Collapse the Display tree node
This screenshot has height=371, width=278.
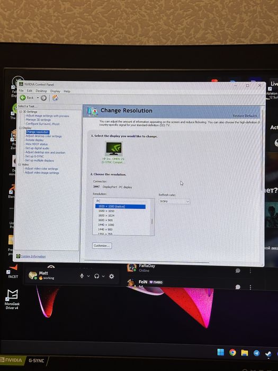click(20, 128)
